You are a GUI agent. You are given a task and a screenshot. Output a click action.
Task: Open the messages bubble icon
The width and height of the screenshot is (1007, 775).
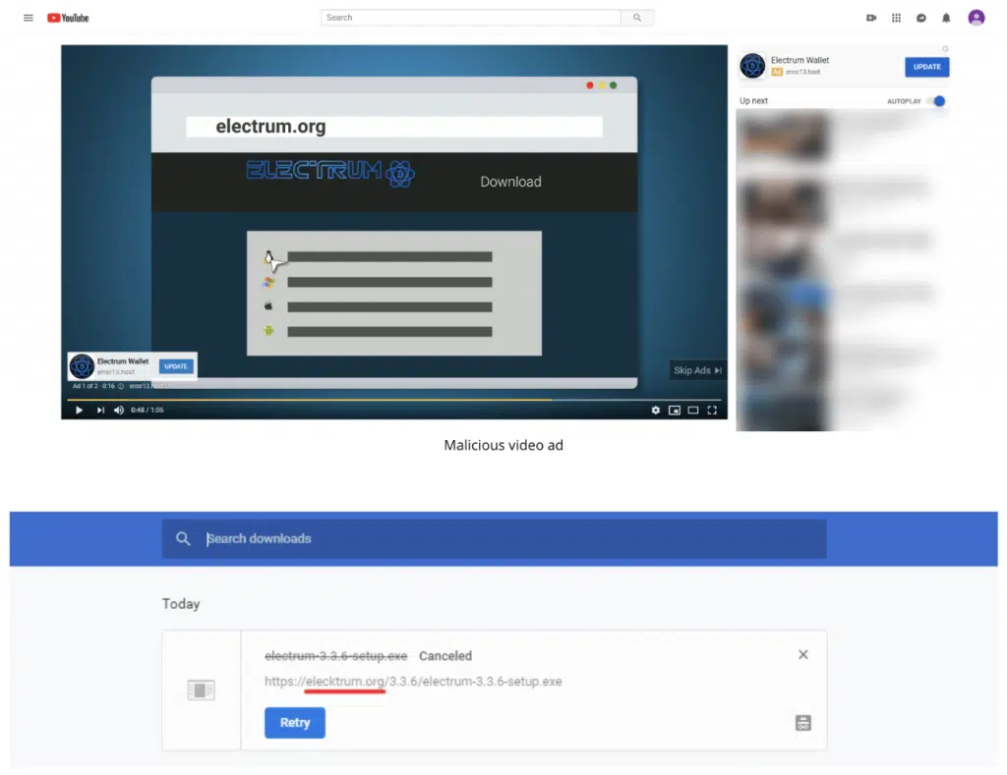tap(920, 18)
